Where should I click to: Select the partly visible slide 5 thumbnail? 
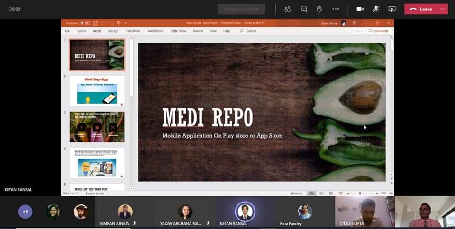click(x=97, y=187)
